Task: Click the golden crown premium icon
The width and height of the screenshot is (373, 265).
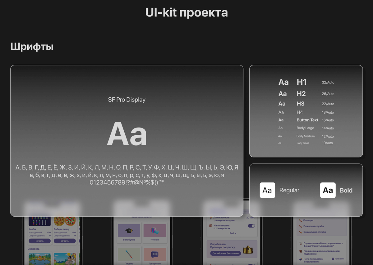Action: click(247, 249)
